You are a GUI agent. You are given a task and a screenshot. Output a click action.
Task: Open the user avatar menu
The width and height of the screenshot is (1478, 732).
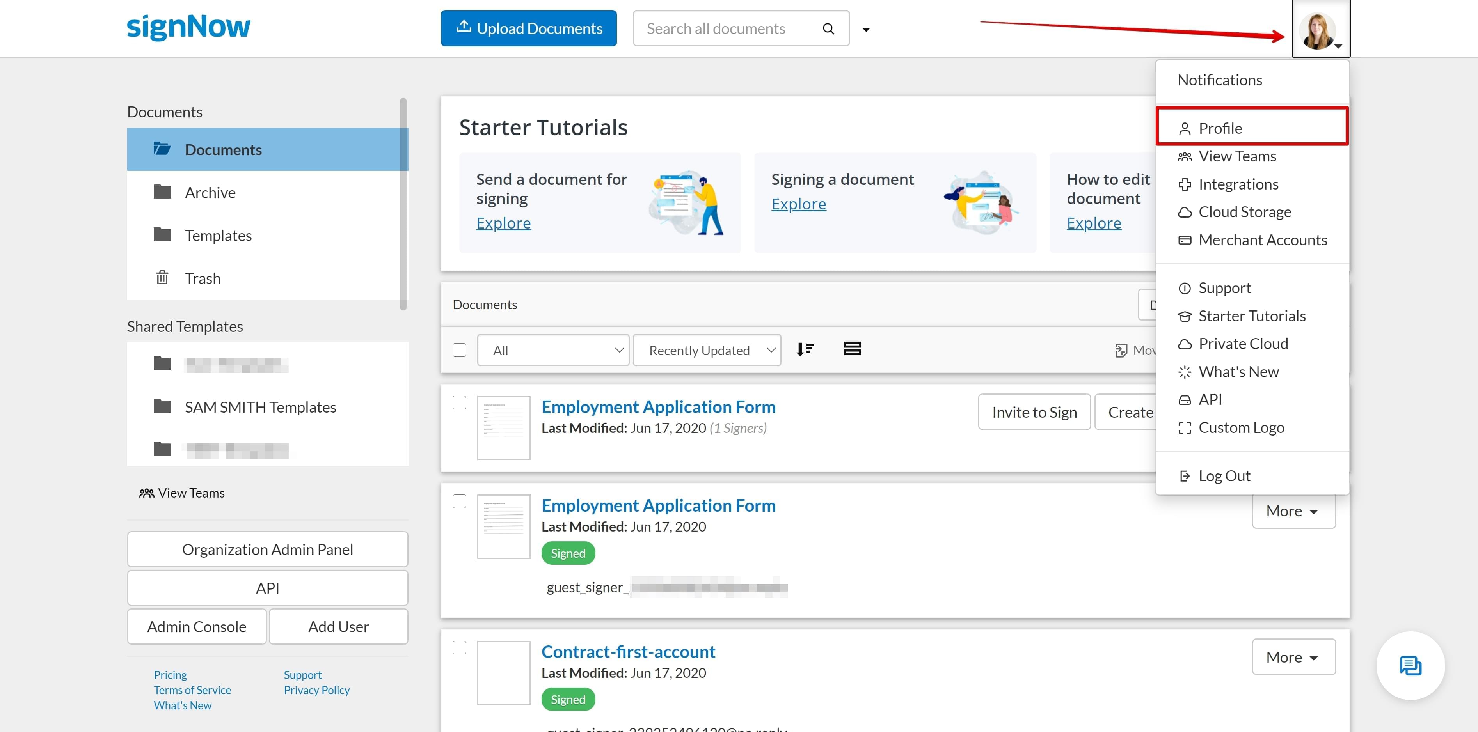click(1320, 30)
